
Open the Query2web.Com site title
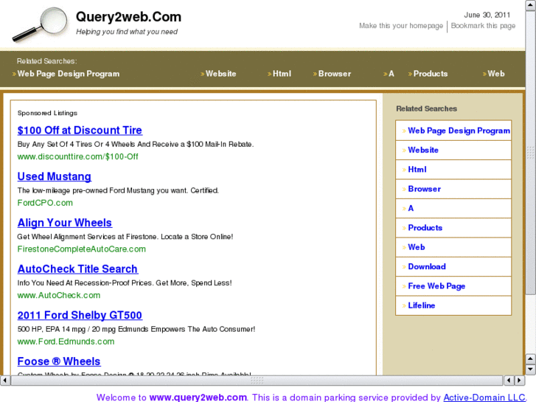[x=128, y=17]
